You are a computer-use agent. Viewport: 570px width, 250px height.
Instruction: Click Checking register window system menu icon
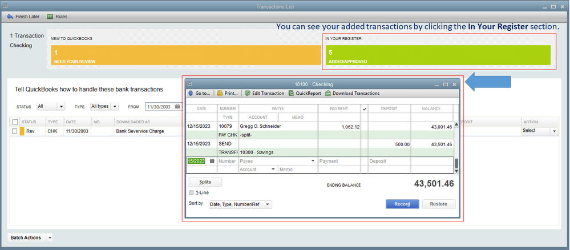pyautogui.click(x=189, y=84)
